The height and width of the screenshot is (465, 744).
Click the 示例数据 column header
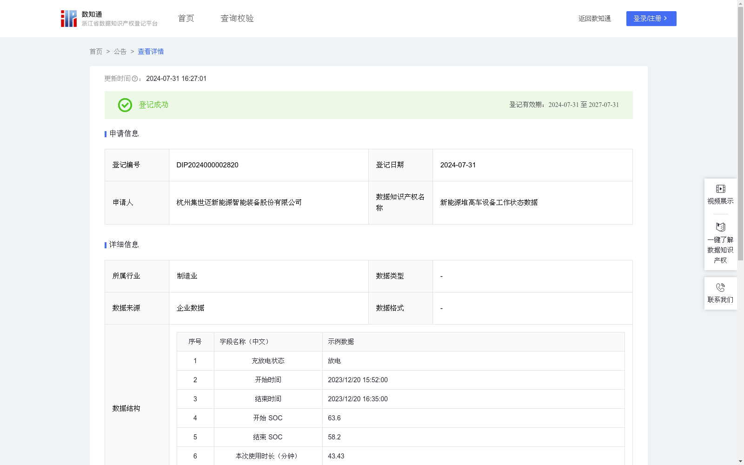pyautogui.click(x=341, y=342)
